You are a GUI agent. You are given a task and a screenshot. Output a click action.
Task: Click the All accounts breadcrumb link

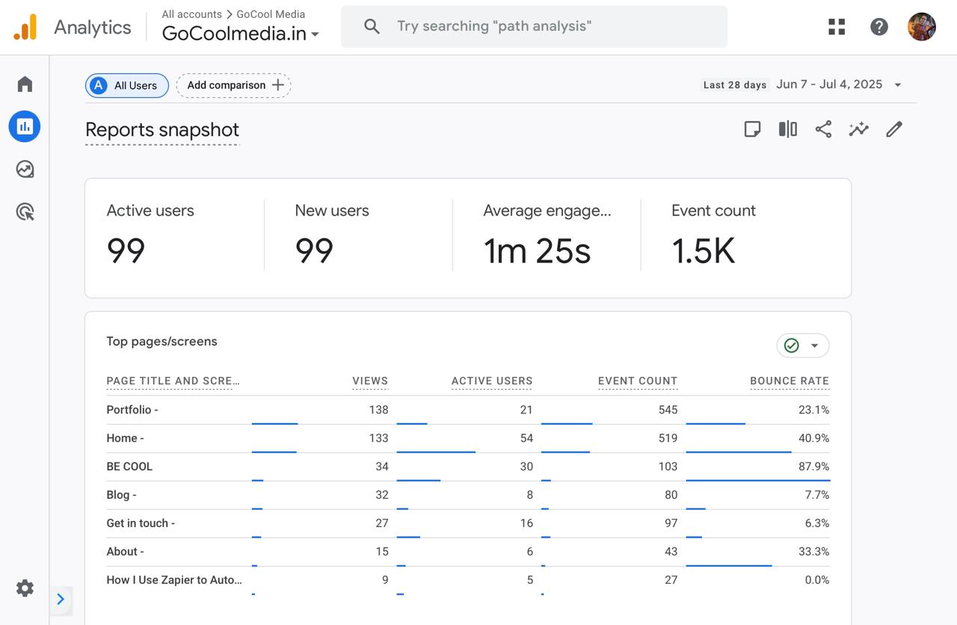point(191,14)
